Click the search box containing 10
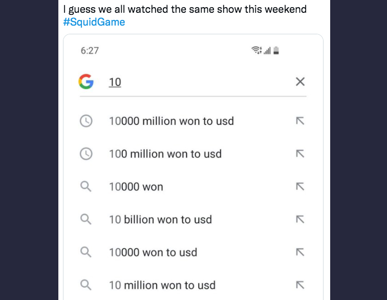Viewport: 387px width, 300px height. tap(193, 82)
